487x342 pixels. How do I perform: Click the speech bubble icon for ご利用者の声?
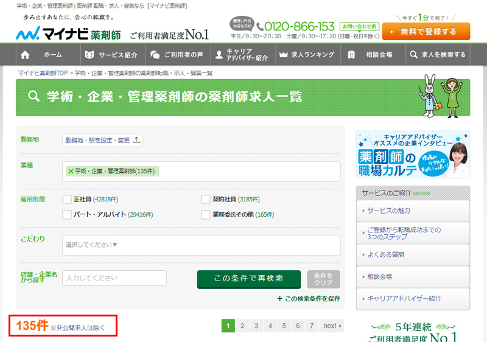click(155, 55)
